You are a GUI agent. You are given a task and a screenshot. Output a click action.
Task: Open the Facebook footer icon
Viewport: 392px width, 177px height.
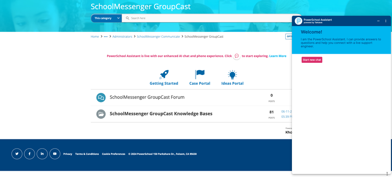point(29,154)
